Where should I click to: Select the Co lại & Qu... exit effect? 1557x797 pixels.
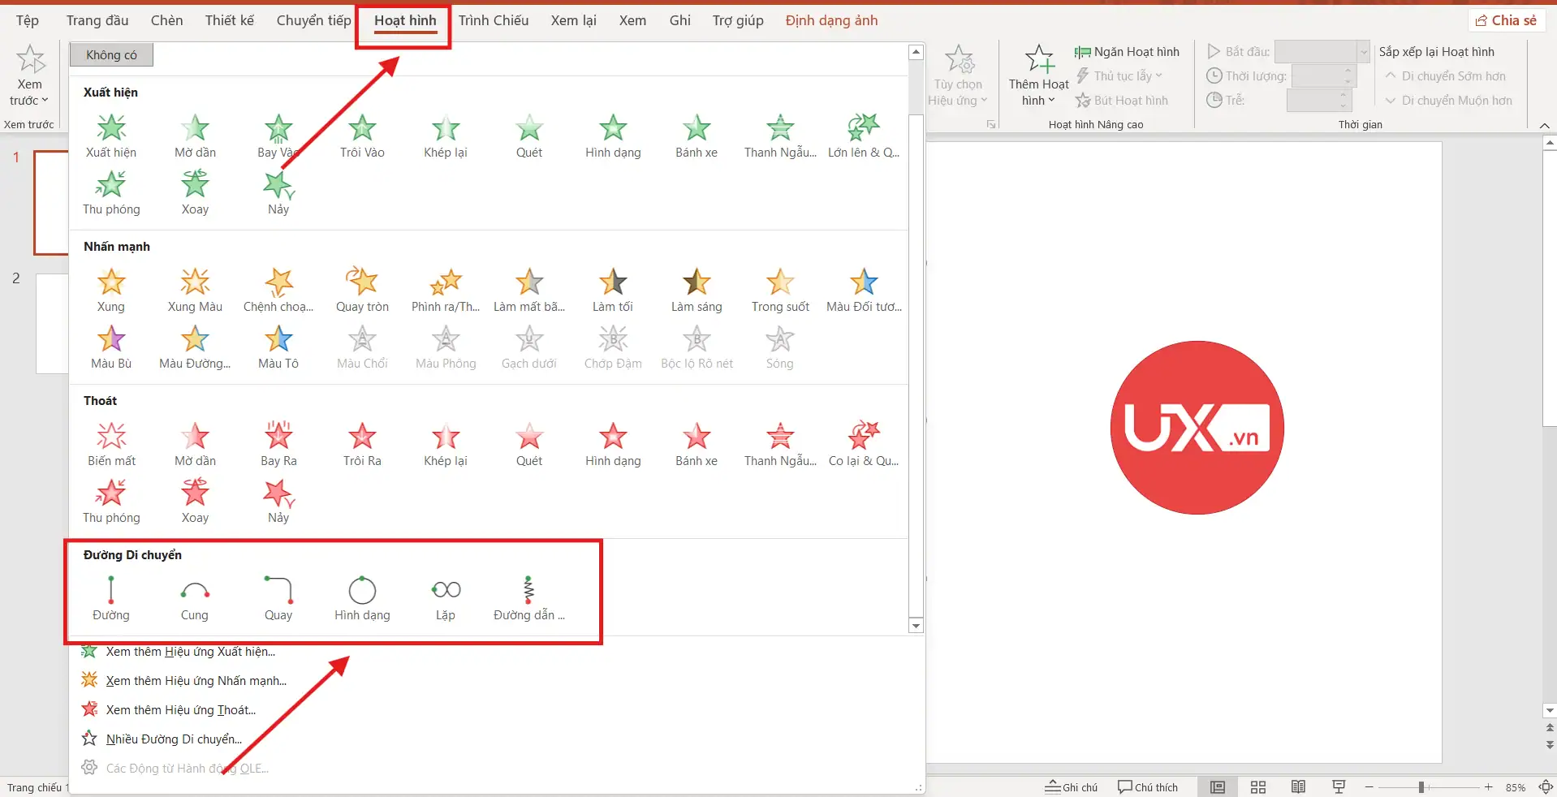pos(864,445)
